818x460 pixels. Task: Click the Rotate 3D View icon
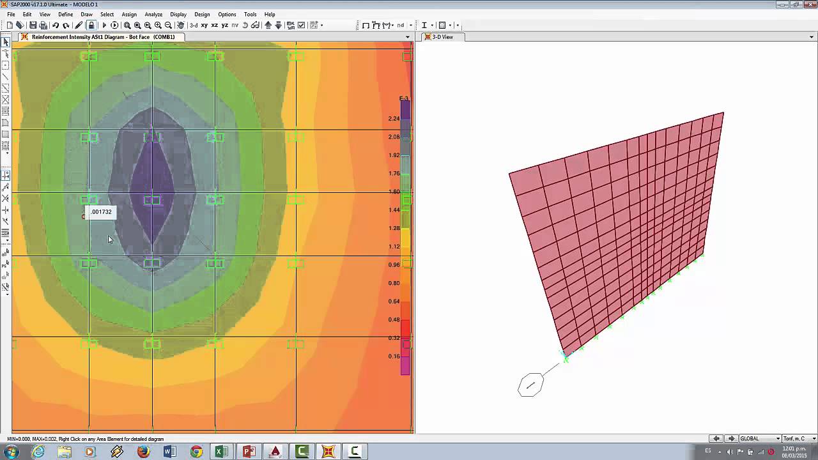click(246, 26)
